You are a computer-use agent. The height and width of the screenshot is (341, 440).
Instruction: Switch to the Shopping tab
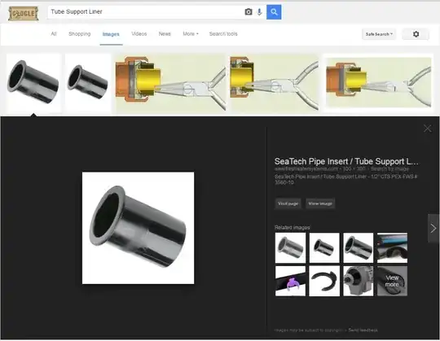79,34
